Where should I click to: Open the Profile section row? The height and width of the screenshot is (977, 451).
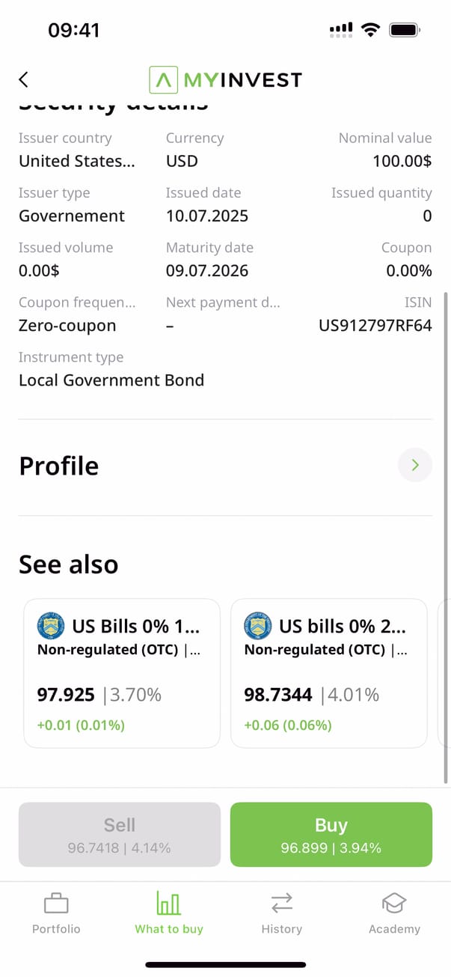click(209, 466)
